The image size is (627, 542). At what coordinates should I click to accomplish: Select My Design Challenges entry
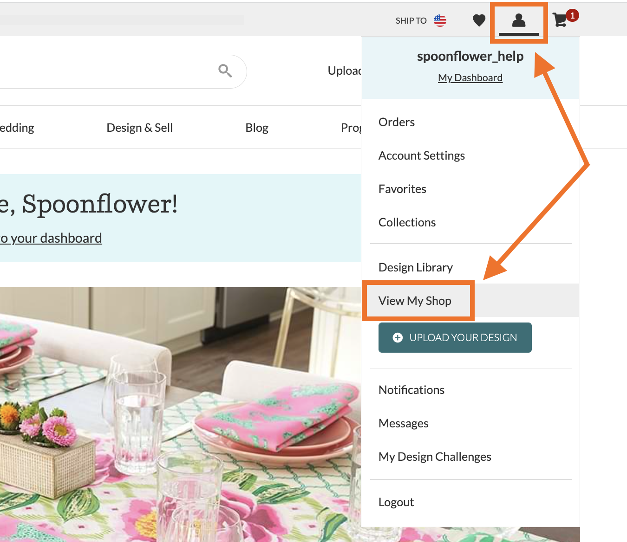click(435, 457)
